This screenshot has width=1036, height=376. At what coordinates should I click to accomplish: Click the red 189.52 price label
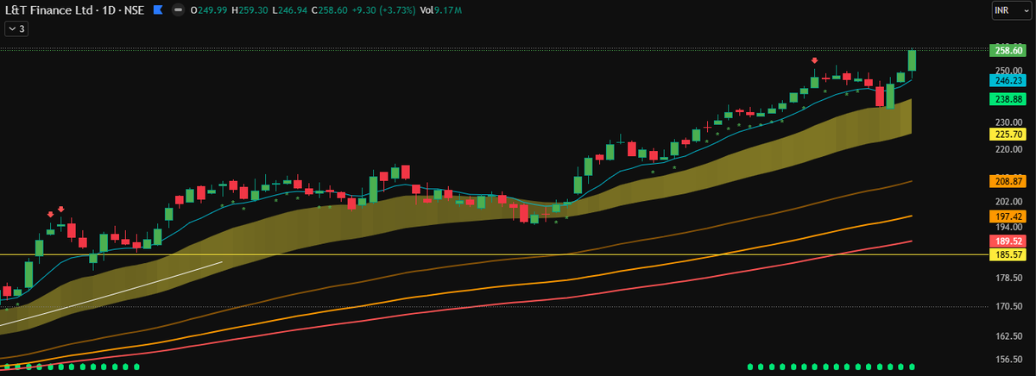(1009, 241)
